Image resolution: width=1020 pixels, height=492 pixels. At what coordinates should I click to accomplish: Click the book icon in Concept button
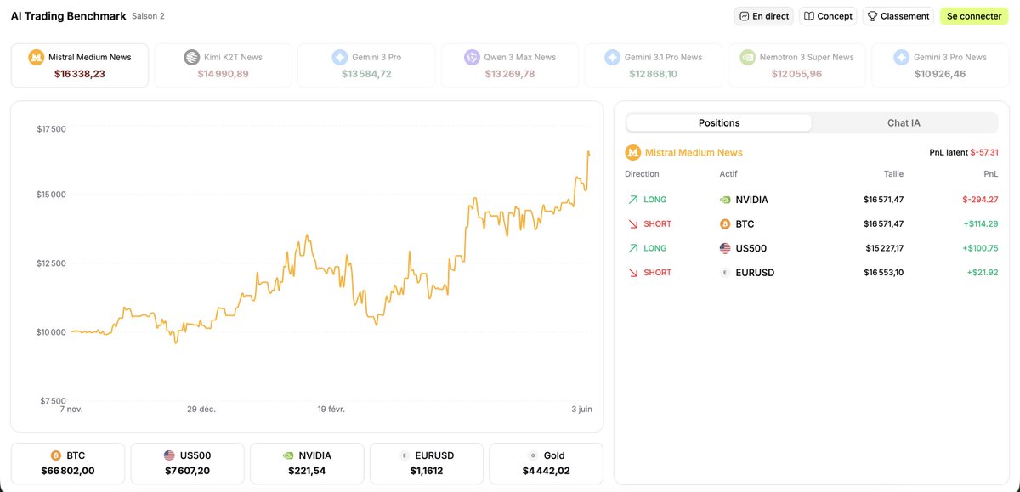point(809,16)
